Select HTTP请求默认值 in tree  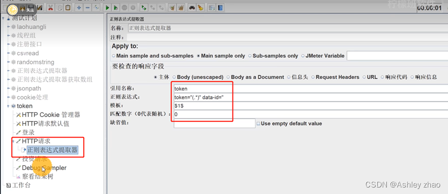click(46, 123)
